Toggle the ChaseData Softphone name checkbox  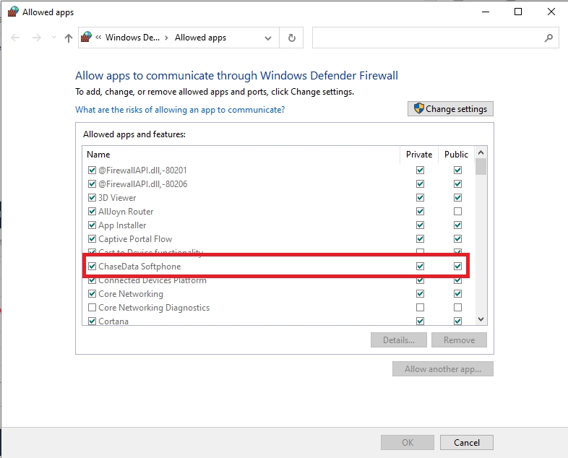(92, 266)
